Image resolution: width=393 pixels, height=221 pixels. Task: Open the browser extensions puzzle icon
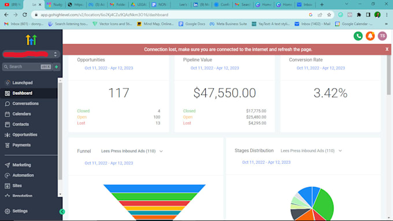click(359, 15)
